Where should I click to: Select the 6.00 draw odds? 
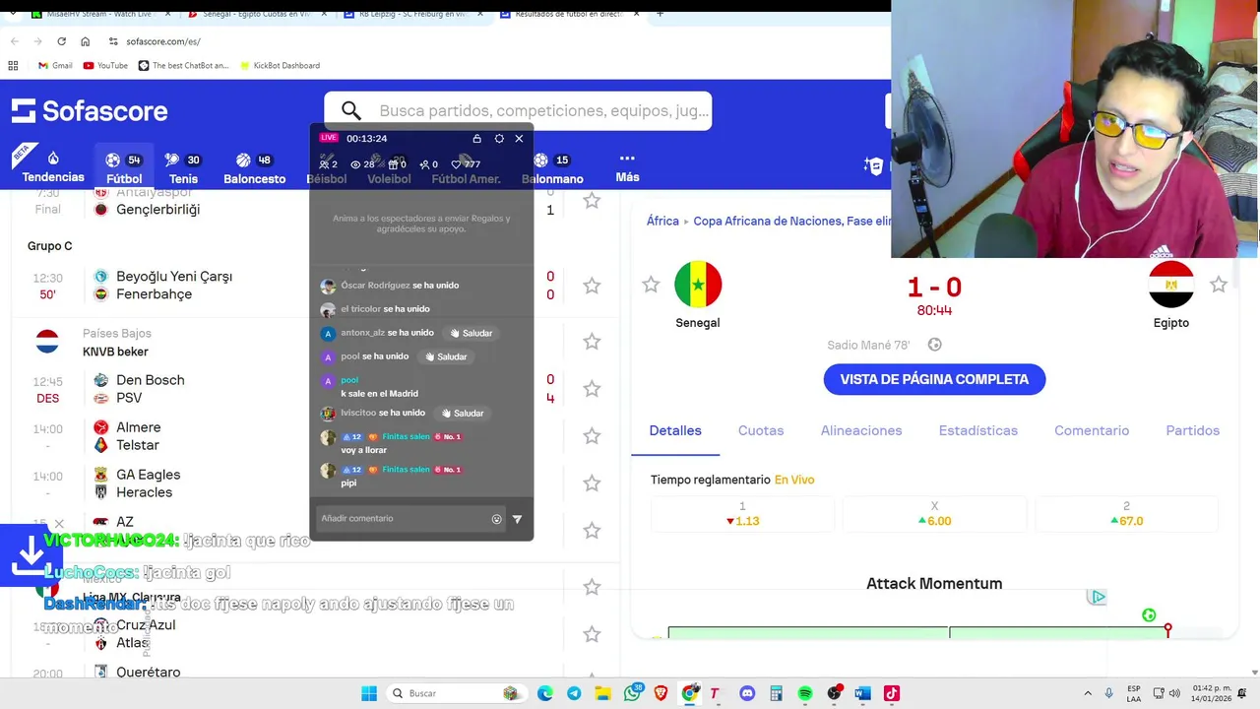pos(934,514)
